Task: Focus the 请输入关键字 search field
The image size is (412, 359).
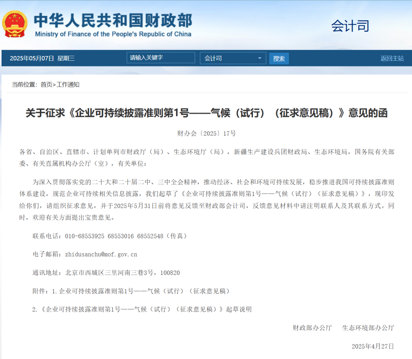Action: pyautogui.click(x=161, y=58)
